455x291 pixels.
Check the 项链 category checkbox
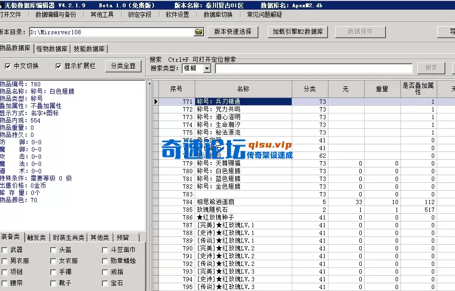5,272
